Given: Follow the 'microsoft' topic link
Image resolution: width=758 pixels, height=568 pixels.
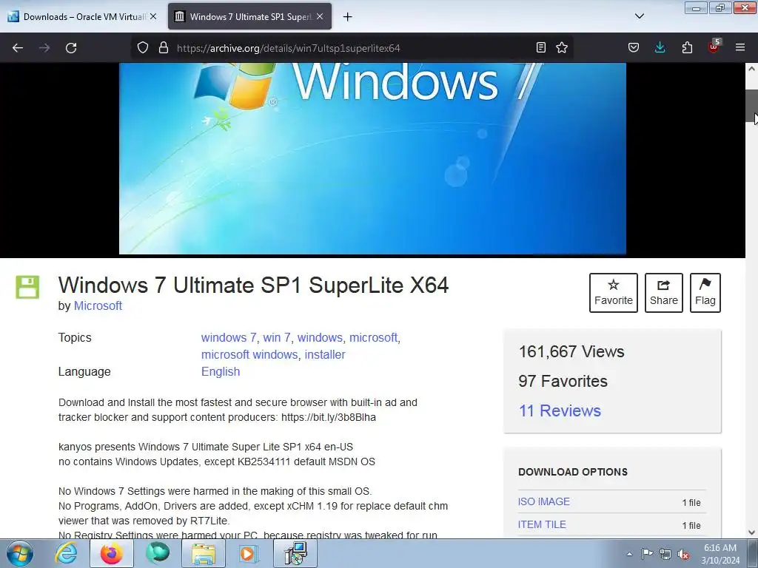Looking at the screenshot, I should click(x=374, y=337).
